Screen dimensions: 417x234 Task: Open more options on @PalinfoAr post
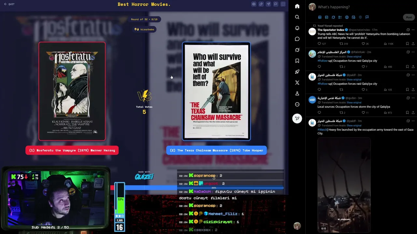pos(413,52)
